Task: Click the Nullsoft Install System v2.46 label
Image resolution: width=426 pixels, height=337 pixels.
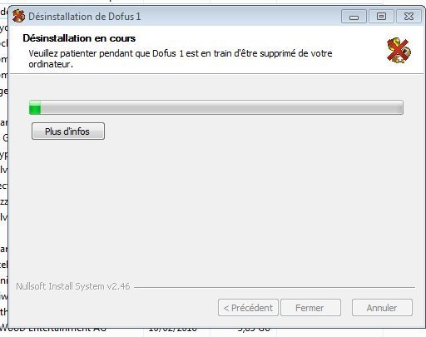Action: tap(73, 286)
